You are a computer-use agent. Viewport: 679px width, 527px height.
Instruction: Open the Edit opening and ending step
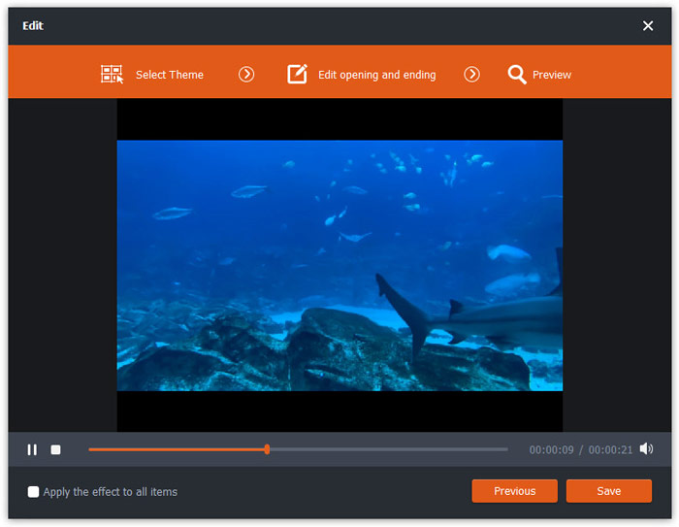point(376,75)
